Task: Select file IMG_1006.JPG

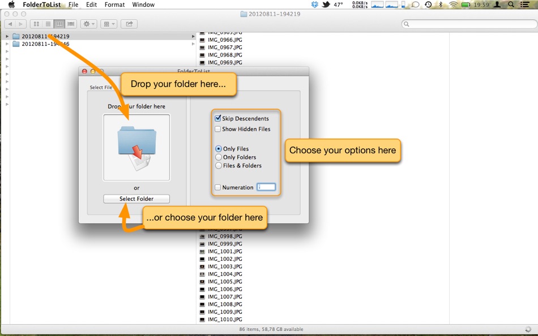Action: coord(225,289)
